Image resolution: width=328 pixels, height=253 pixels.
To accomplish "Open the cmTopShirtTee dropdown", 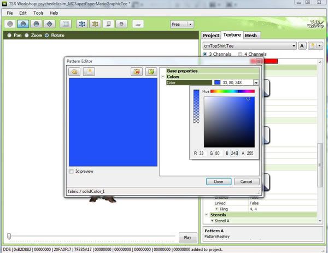I will click(250, 46).
